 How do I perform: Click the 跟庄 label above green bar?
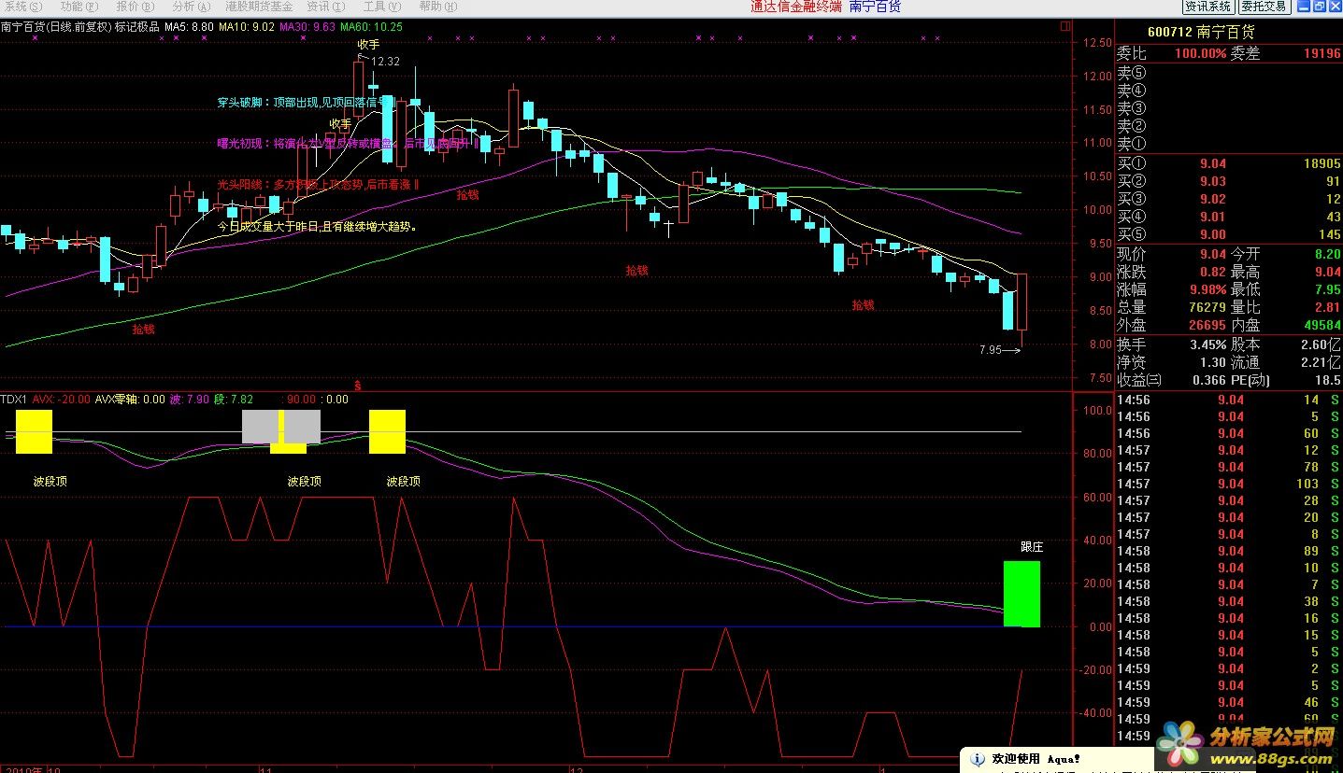pos(1032,547)
